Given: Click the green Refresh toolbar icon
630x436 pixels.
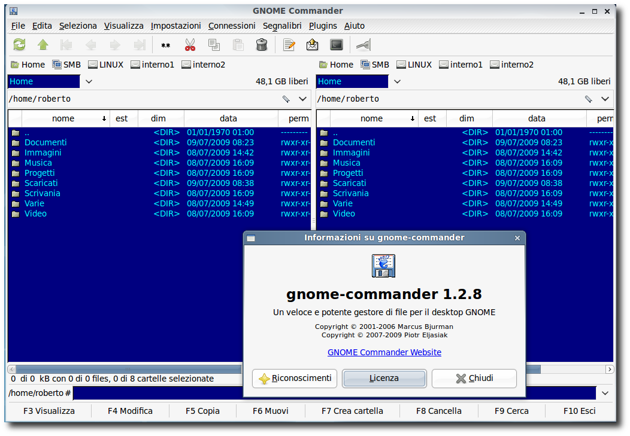Looking at the screenshot, I should (x=19, y=44).
